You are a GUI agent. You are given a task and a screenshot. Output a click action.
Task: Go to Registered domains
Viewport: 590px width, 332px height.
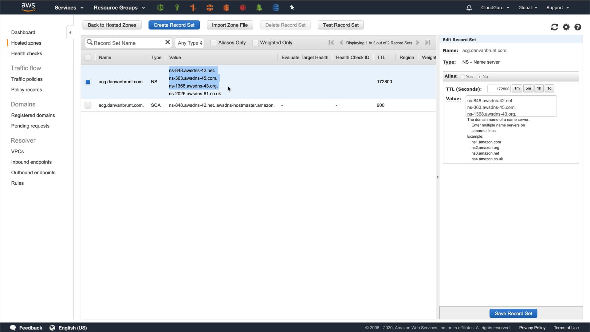coord(33,115)
